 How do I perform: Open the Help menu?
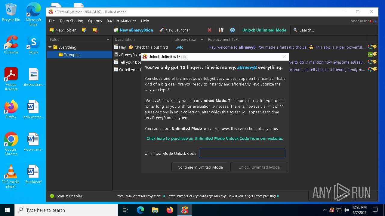tap(145, 21)
